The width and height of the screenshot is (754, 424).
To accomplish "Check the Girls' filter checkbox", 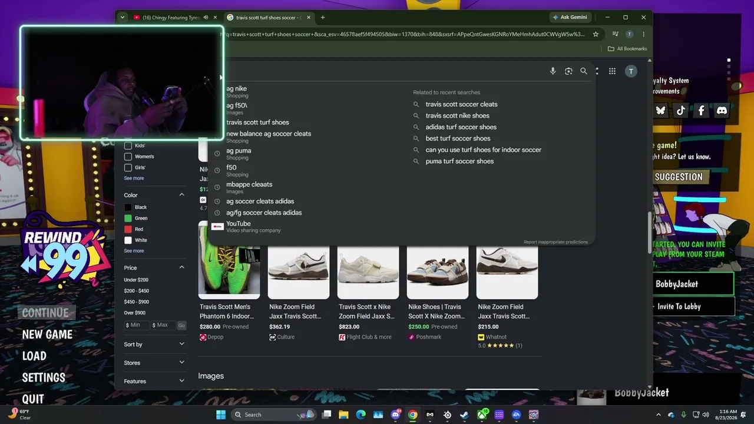I will [128, 167].
